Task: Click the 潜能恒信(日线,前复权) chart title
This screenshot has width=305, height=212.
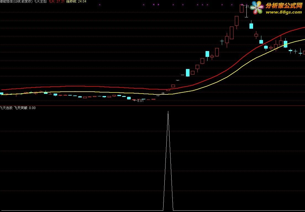Action: (16, 1)
